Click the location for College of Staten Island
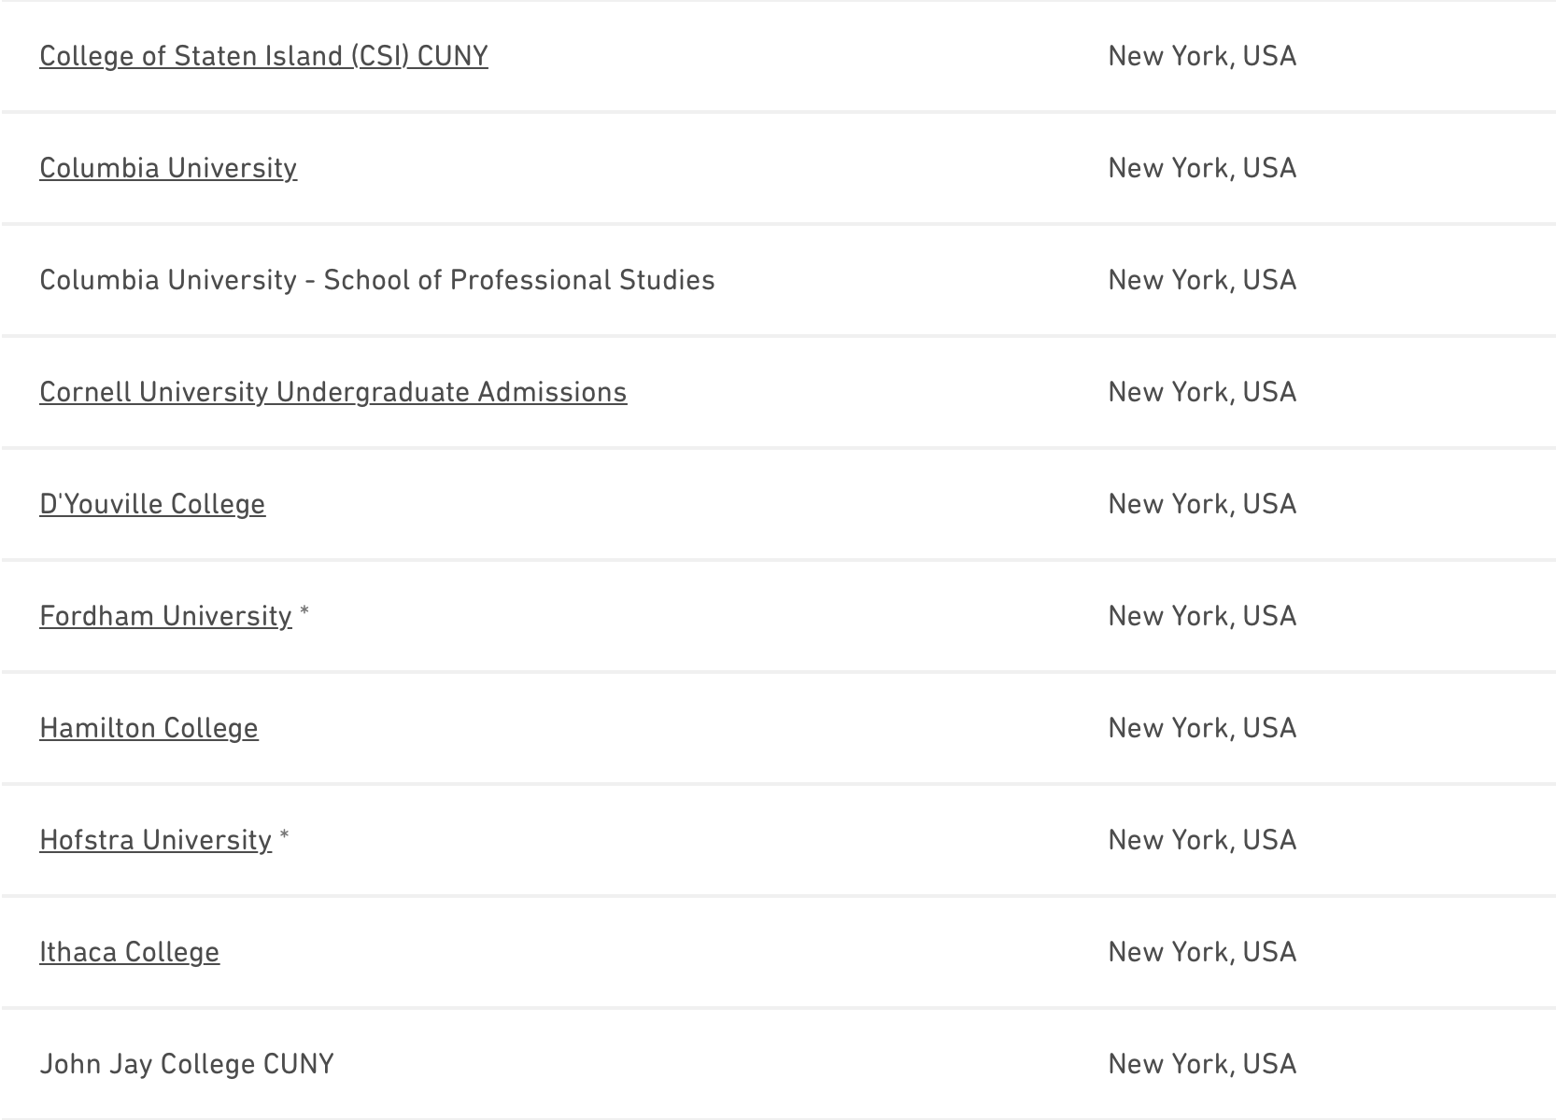Screen dimensions: 1556x1120 tap(1202, 56)
